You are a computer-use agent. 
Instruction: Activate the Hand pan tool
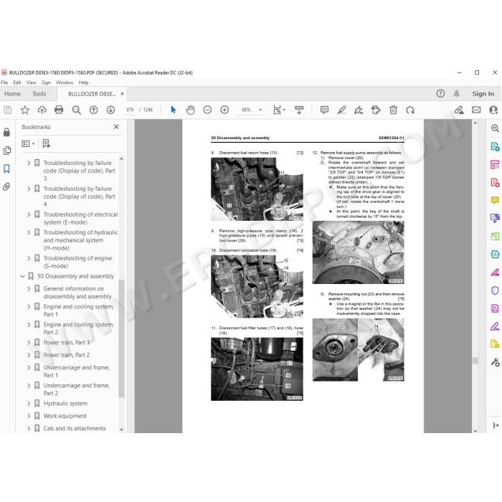tap(191, 110)
